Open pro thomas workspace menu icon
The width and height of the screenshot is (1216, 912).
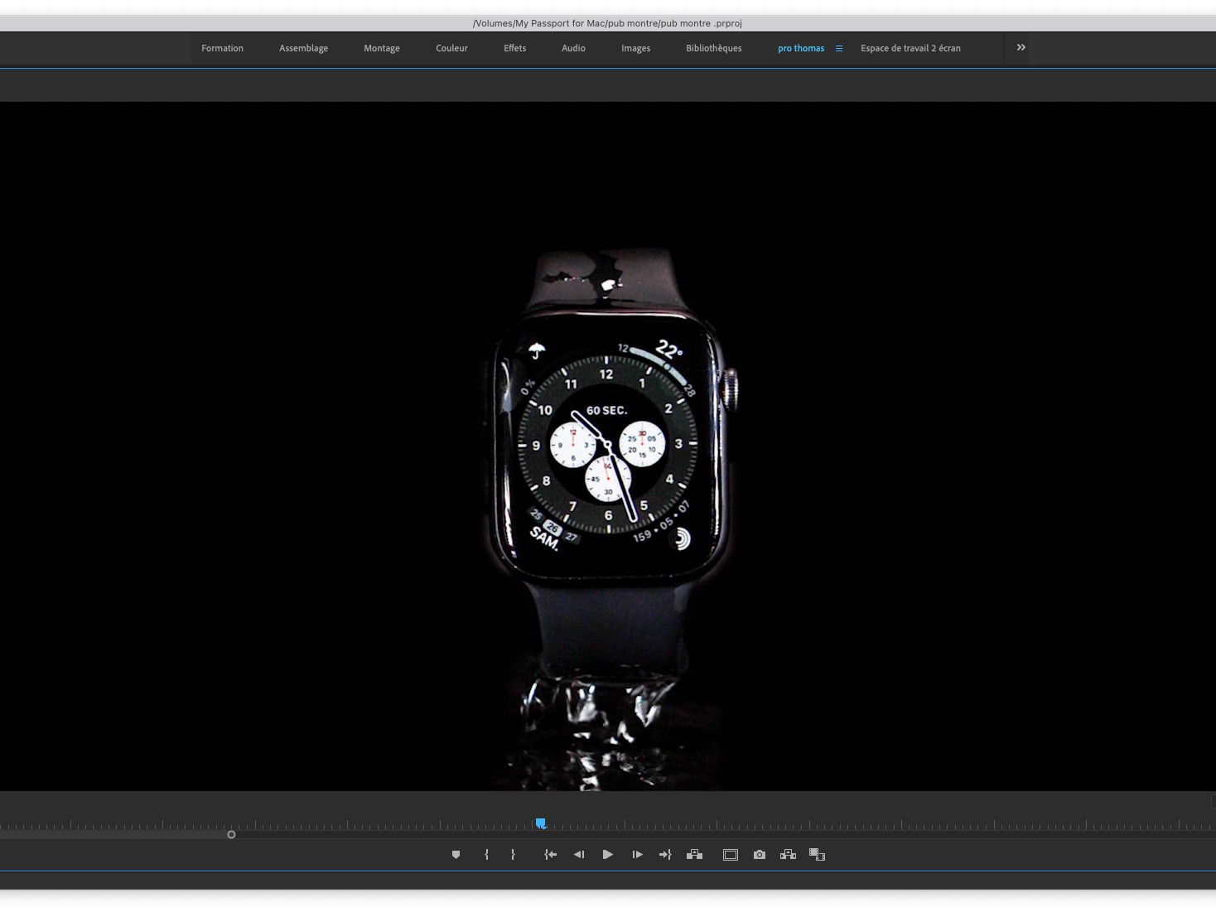[x=839, y=48]
